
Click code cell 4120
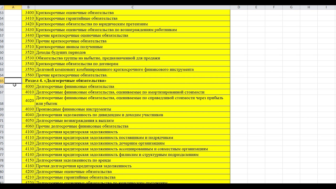pos(28,143)
